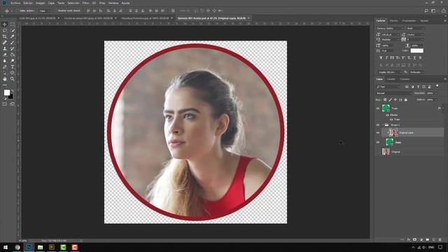Create a new layer from Layers panel

click(434, 239)
